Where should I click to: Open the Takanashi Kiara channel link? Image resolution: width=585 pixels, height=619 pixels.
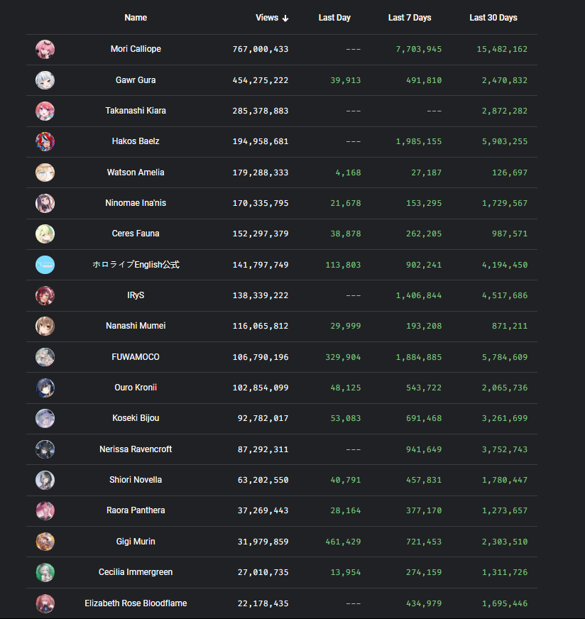136,111
